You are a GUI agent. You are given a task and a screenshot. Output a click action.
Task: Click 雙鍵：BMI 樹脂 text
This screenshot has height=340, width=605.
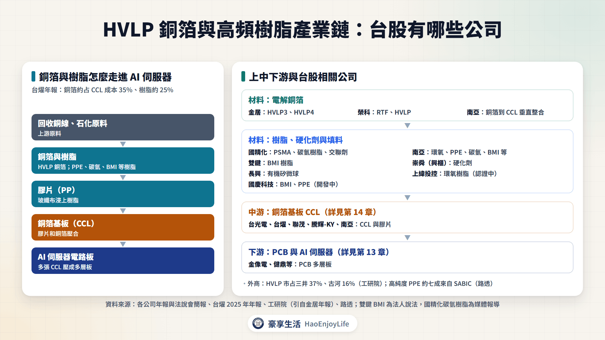coord(271,163)
